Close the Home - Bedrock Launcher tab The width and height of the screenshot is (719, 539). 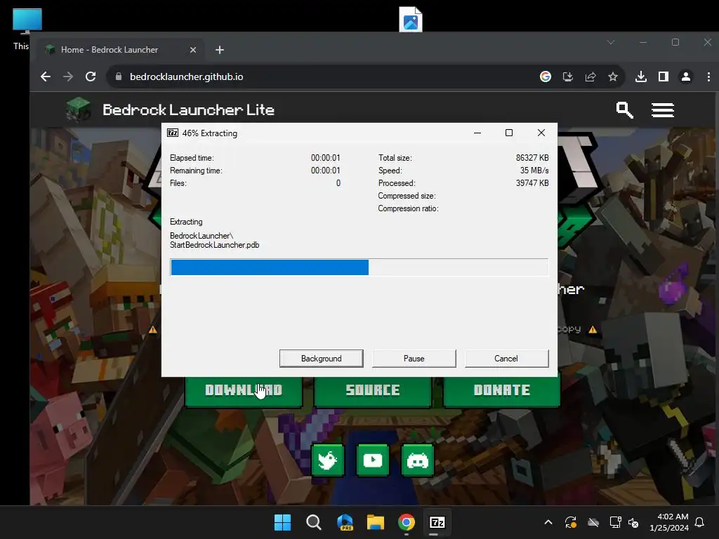click(x=193, y=50)
